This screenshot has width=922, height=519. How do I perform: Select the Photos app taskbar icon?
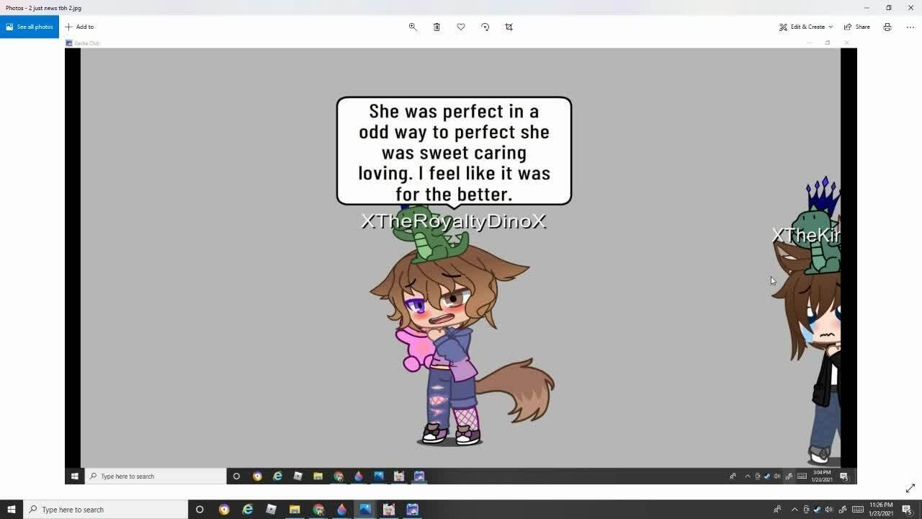click(x=365, y=510)
